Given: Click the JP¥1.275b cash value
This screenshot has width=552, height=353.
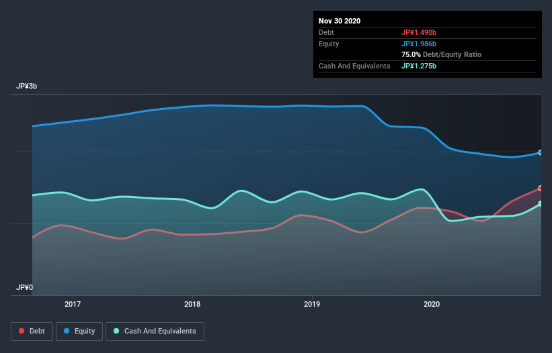Looking at the screenshot, I should (419, 66).
